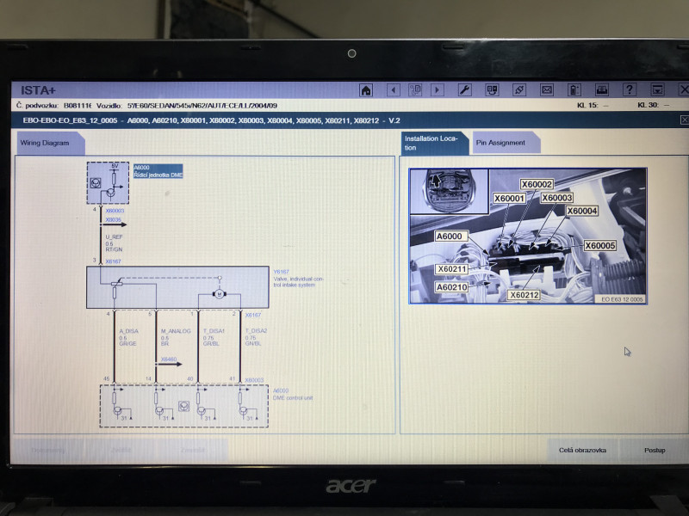Navigate forward with the right arrow icon

438,90
